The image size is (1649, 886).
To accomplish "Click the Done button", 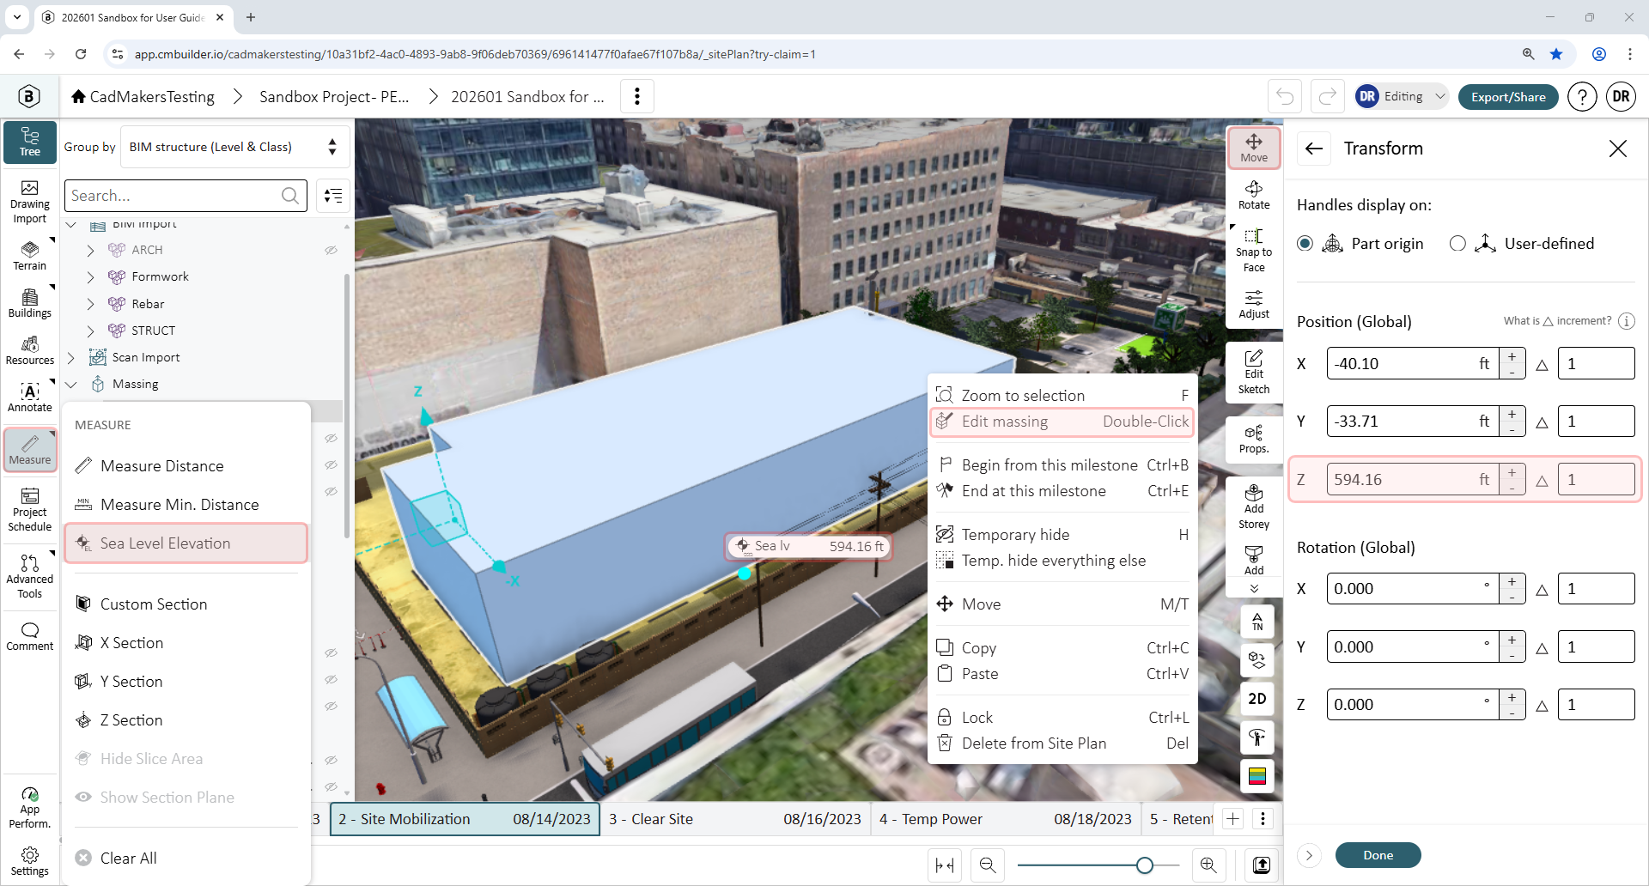I will pos(1378,855).
